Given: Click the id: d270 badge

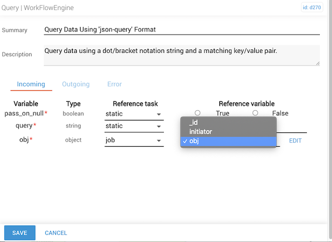Looking at the screenshot, I should (x=312, y=7).
